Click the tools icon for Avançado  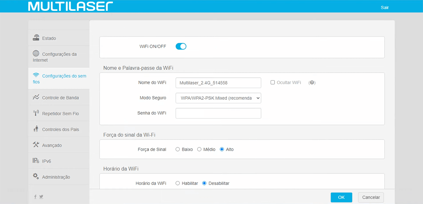[x=36, y=145]
